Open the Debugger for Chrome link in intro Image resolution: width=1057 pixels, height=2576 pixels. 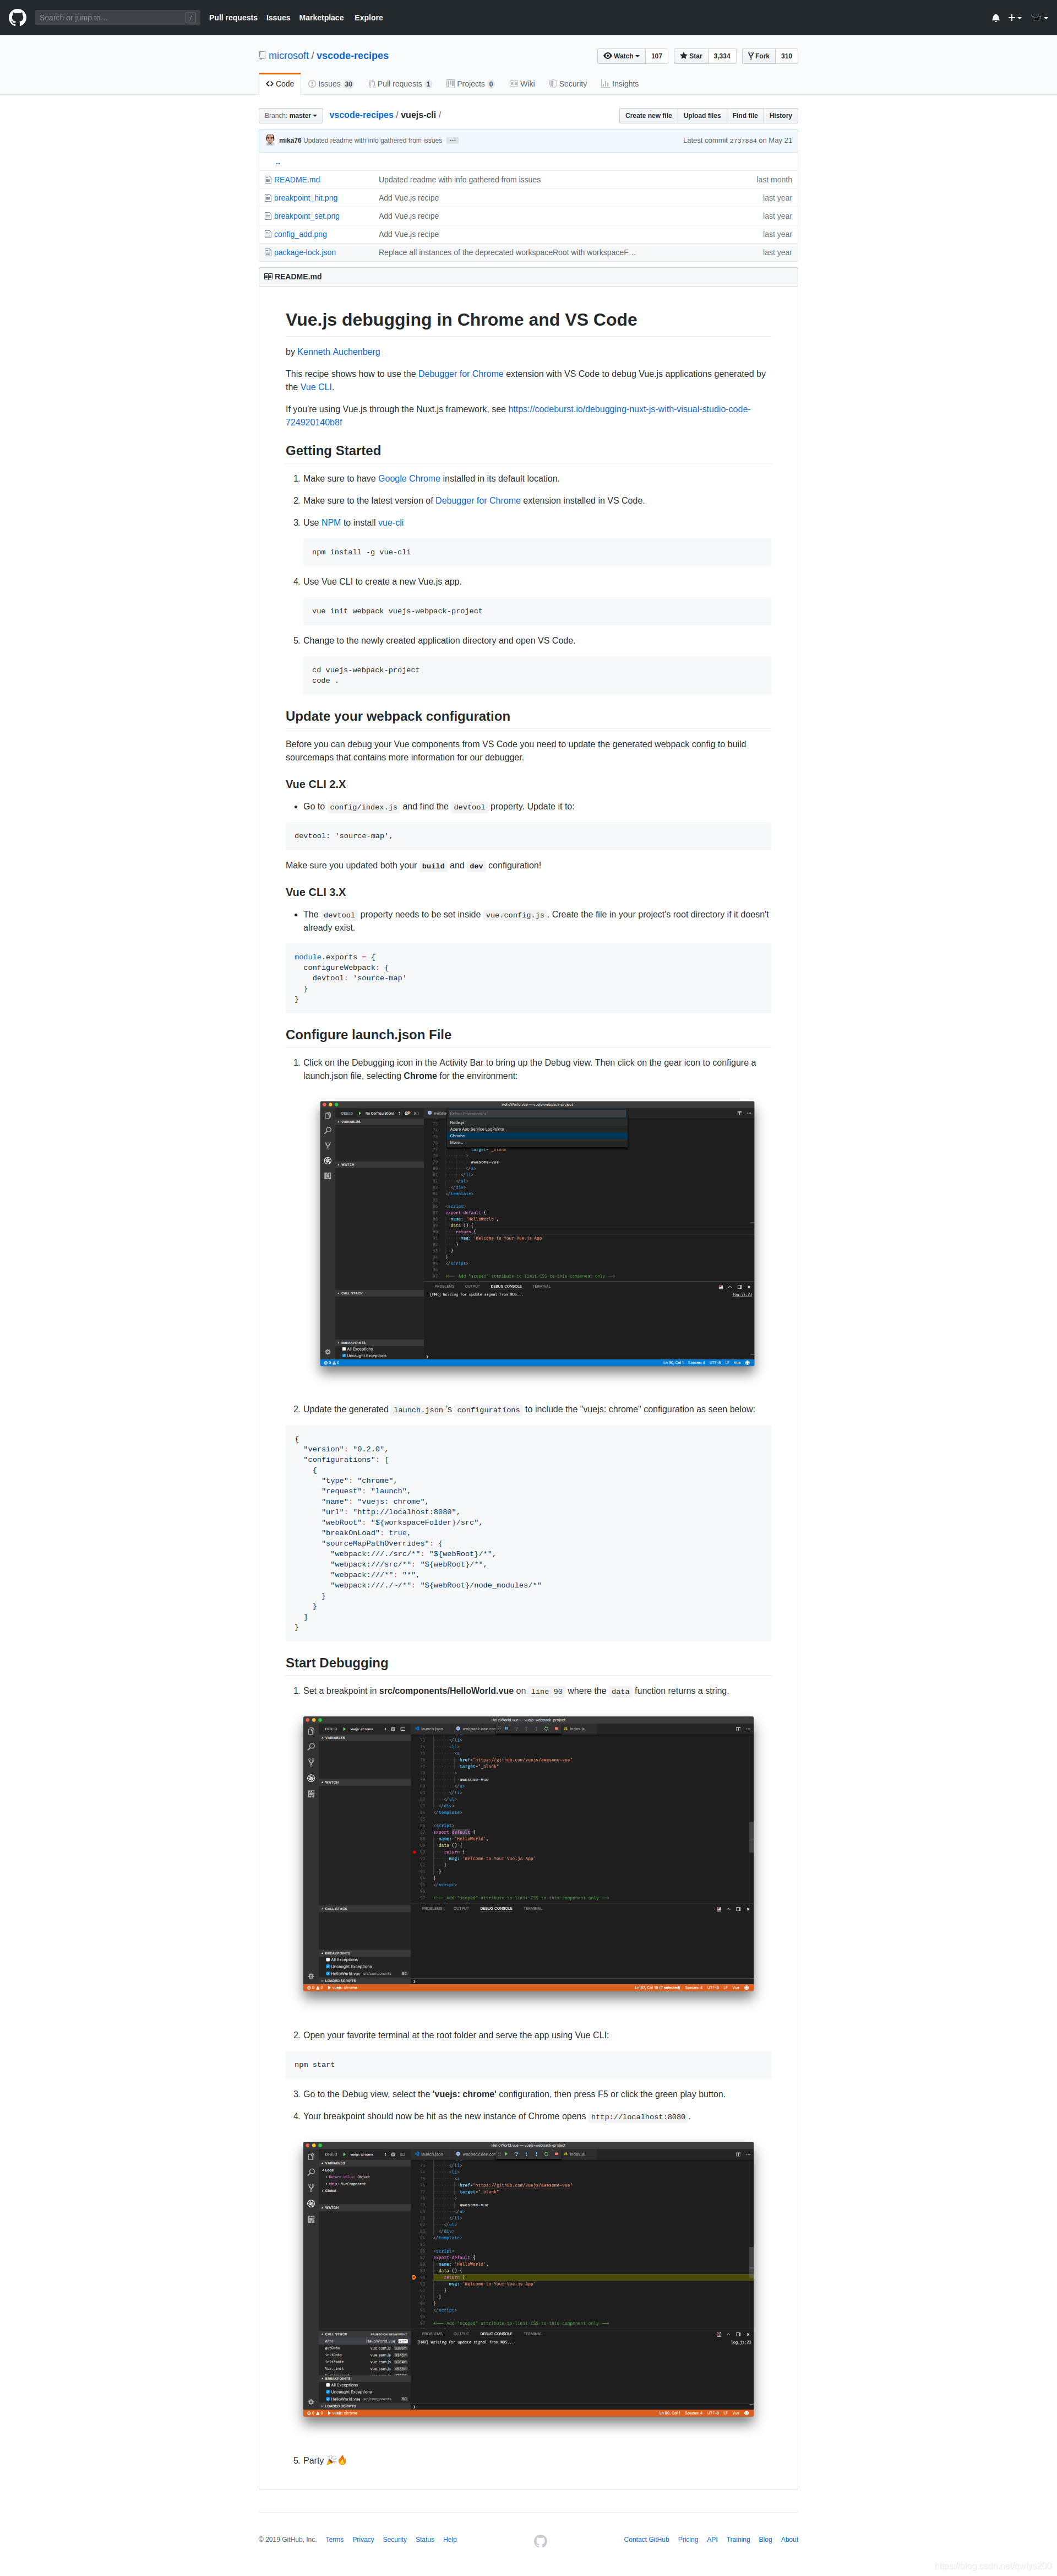pos(461,374)
